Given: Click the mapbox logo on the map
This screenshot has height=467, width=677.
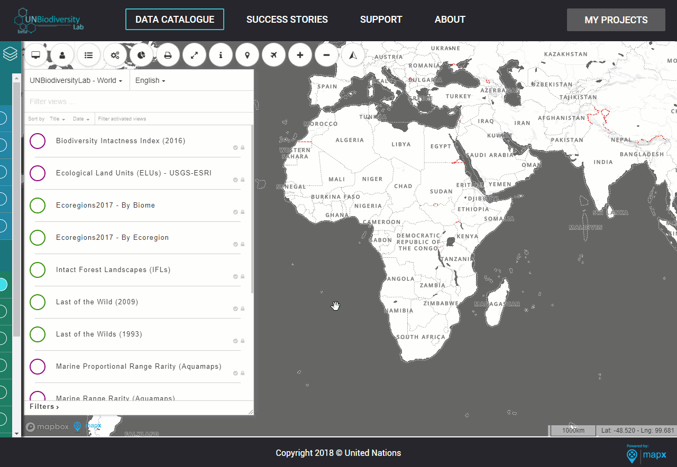Looking at the screenshot, I should [x=47, y=426].
